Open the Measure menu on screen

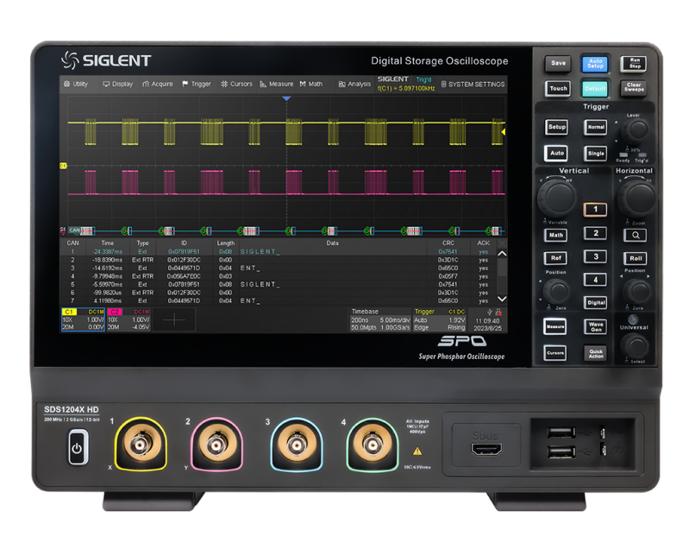tap(277, 84)
